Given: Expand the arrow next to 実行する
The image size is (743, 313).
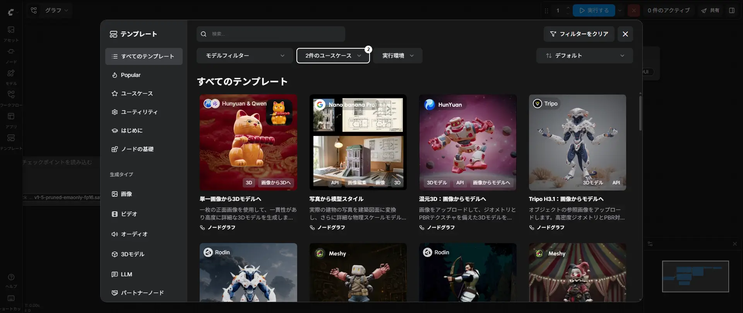Looking at the screenshot, I should pyautogui.click(x=620, y=10).
